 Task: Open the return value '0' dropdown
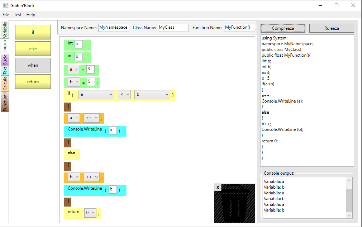click(x=90, y=213)
